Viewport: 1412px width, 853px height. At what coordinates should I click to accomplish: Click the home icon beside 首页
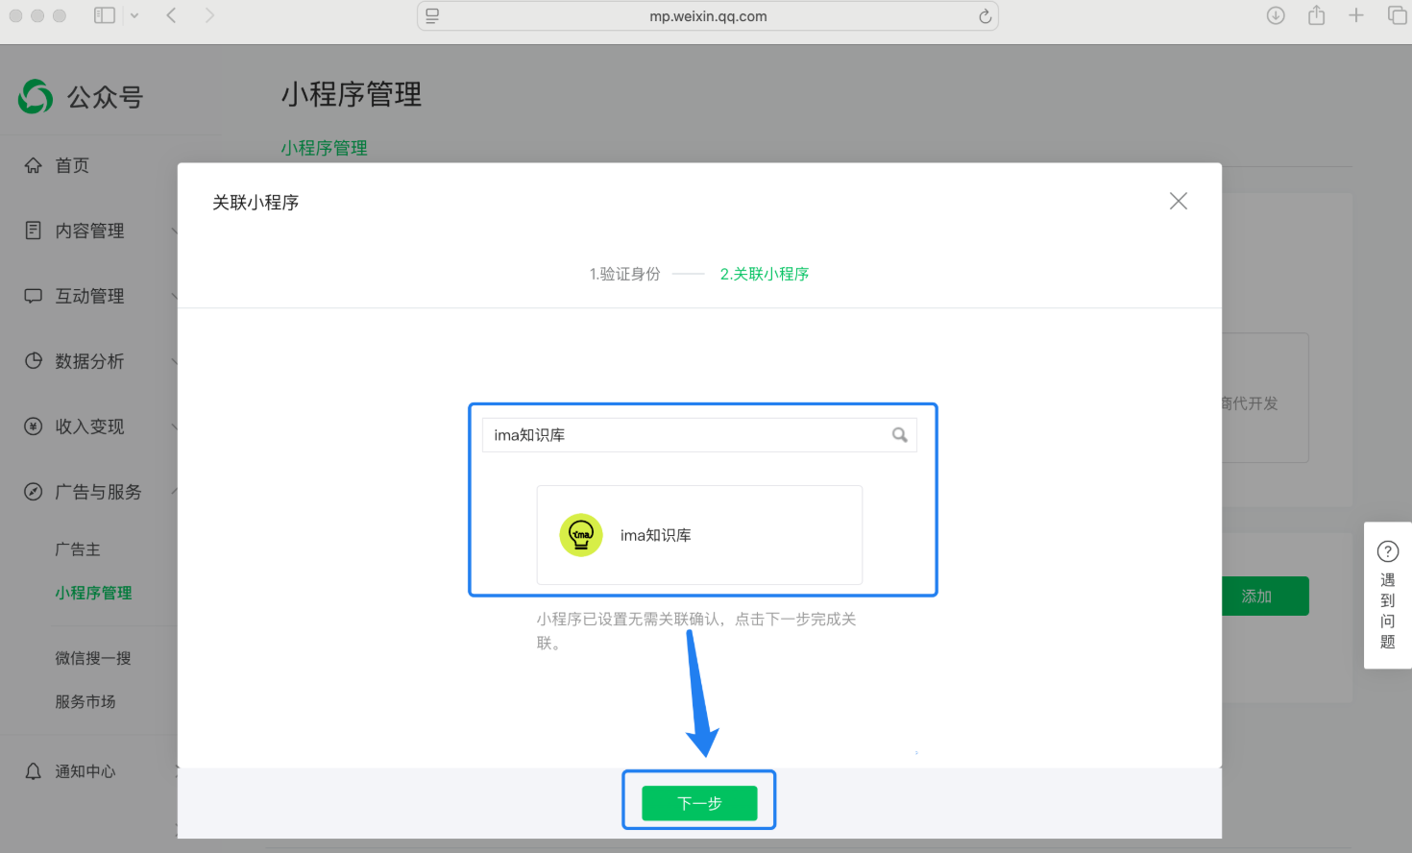34,165
